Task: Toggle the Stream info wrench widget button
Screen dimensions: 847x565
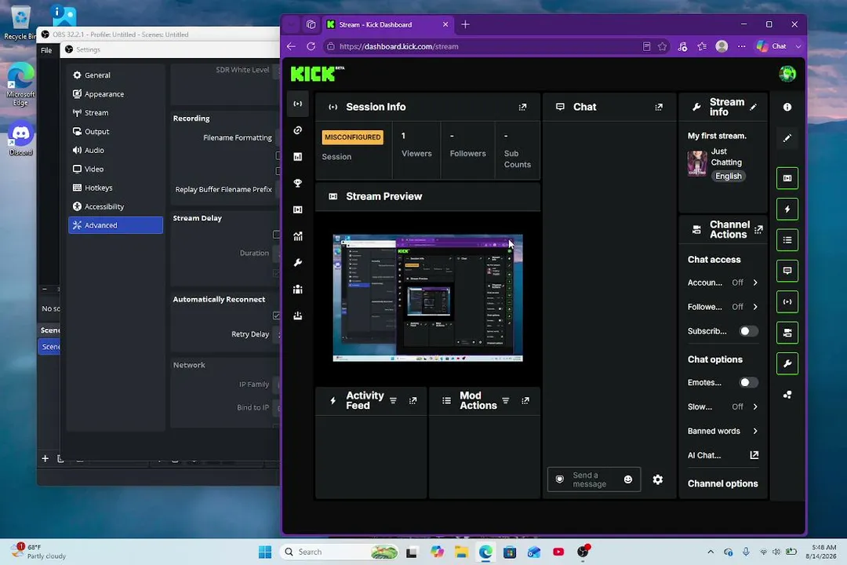Action: point(787,363)
